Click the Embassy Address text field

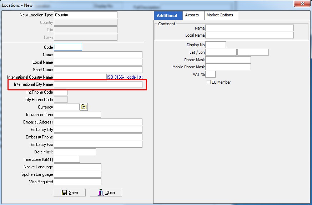click(98, 122)
